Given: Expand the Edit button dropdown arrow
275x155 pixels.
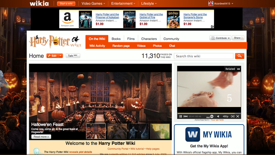Looking at the screenshot, I should (x=60, y=56).
